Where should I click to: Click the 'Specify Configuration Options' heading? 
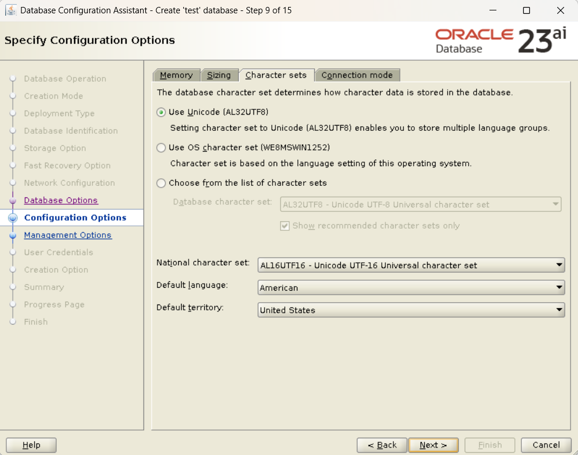pyautogui.click(x=90, y=40)
